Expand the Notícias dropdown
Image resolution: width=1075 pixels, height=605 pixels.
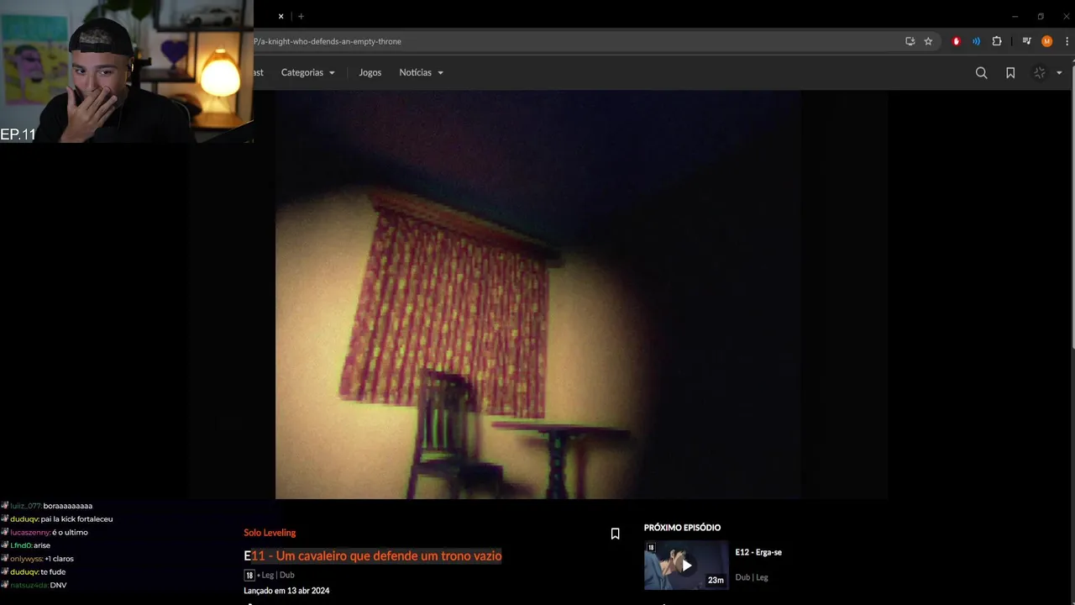pos(421,72)
